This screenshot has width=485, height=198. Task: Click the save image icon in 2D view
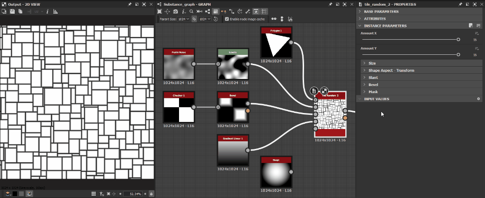(12, 11)
